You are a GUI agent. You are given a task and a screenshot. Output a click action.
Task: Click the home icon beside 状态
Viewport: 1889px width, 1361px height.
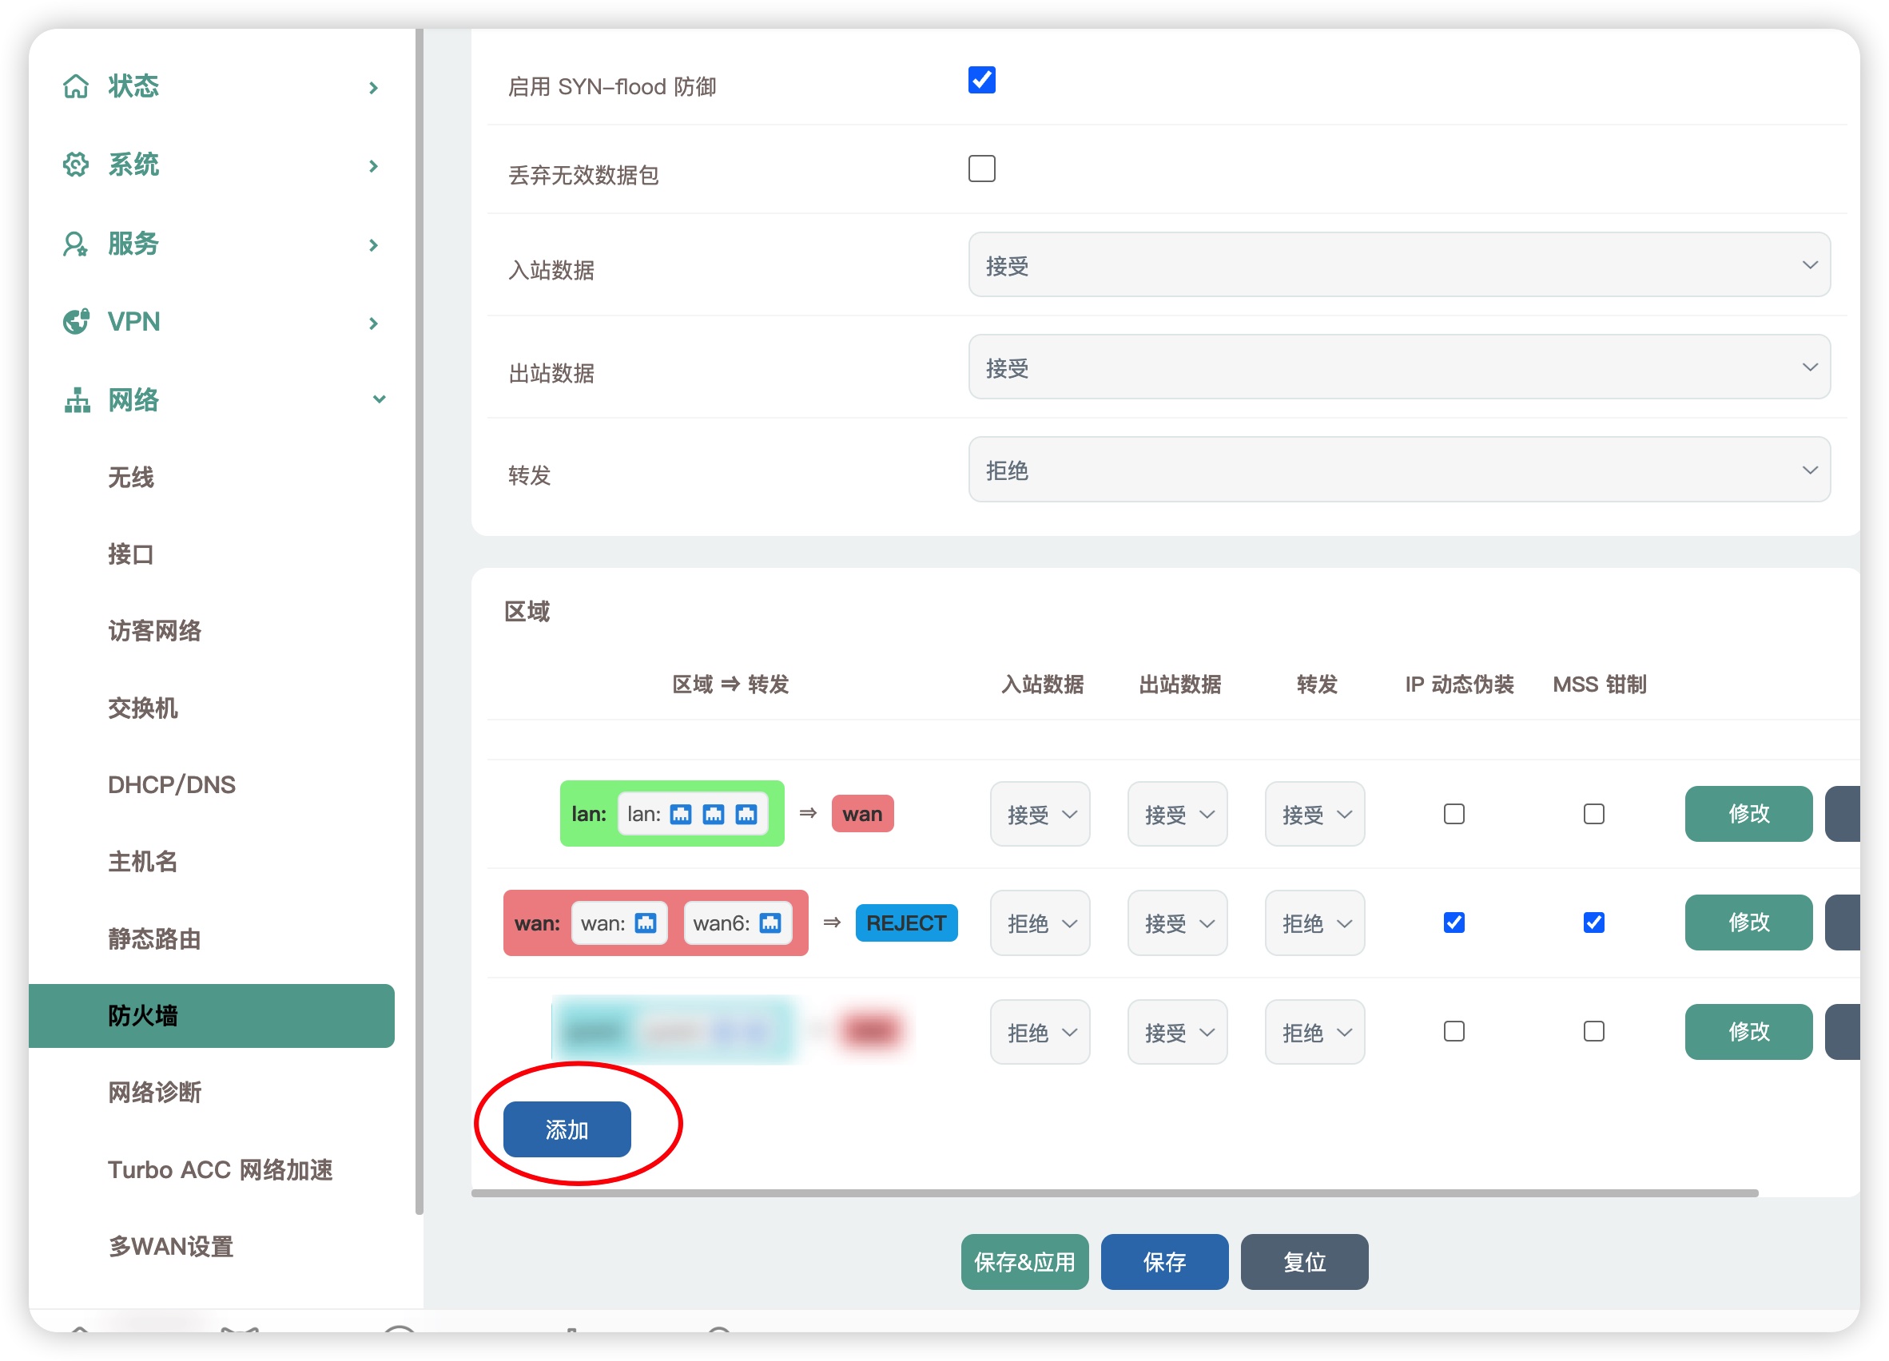76,85
